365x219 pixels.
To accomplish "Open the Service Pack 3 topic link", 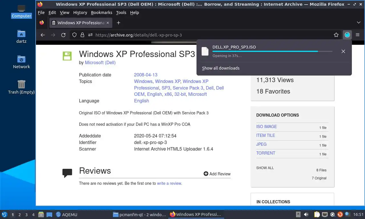I will (x=188, y=88).
